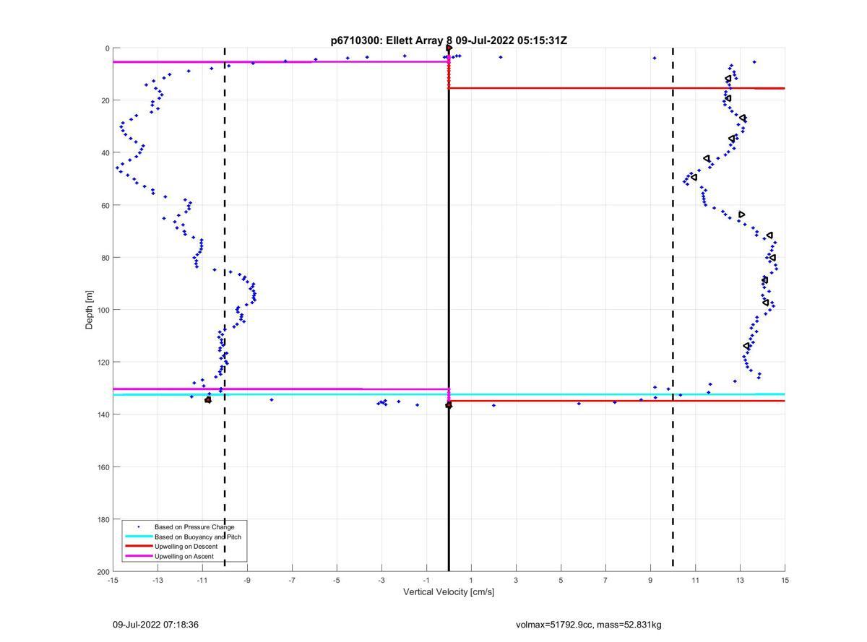
Task: Click legend entry 'Based on Pressure Change'
Action: tap(194, 527)
